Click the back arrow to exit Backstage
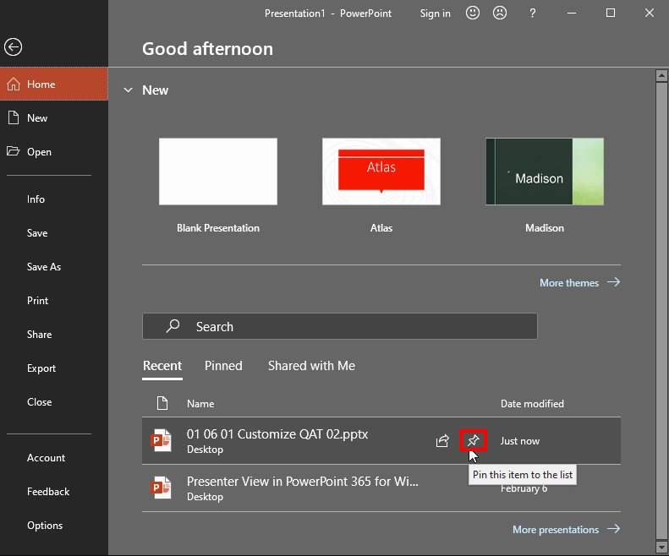This screenshot has width=669, height=556. click(x=14, y=48)
